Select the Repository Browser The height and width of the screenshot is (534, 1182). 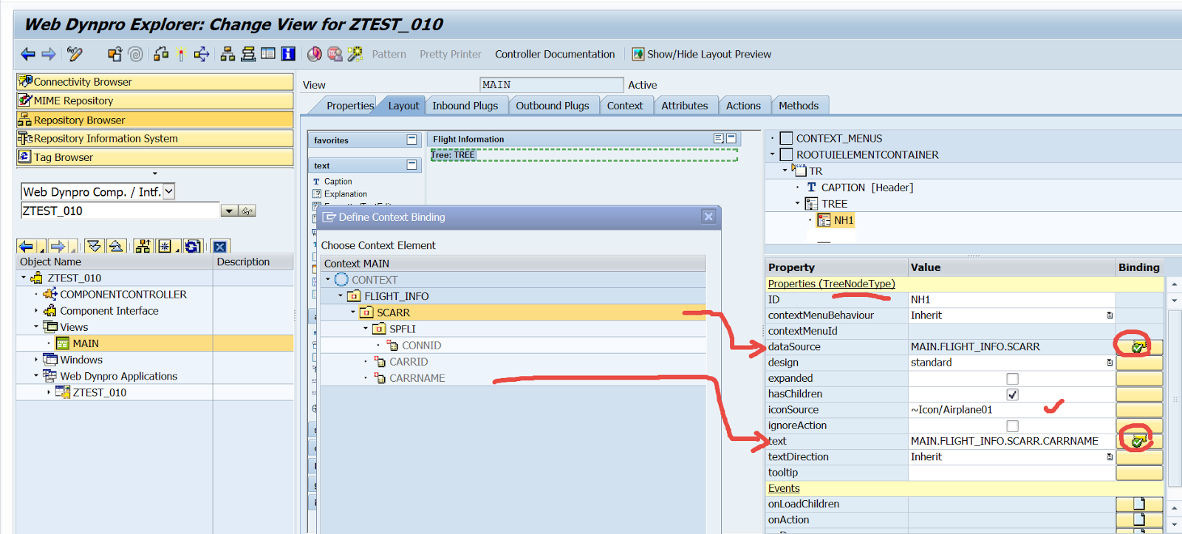coord(155,120)
